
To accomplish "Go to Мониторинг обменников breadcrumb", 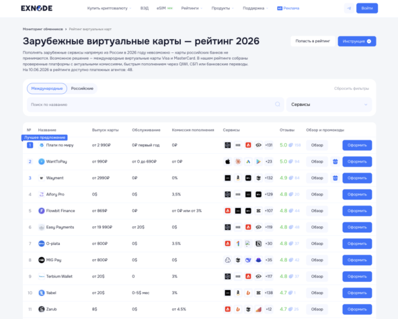I will [x=42, y=29].
